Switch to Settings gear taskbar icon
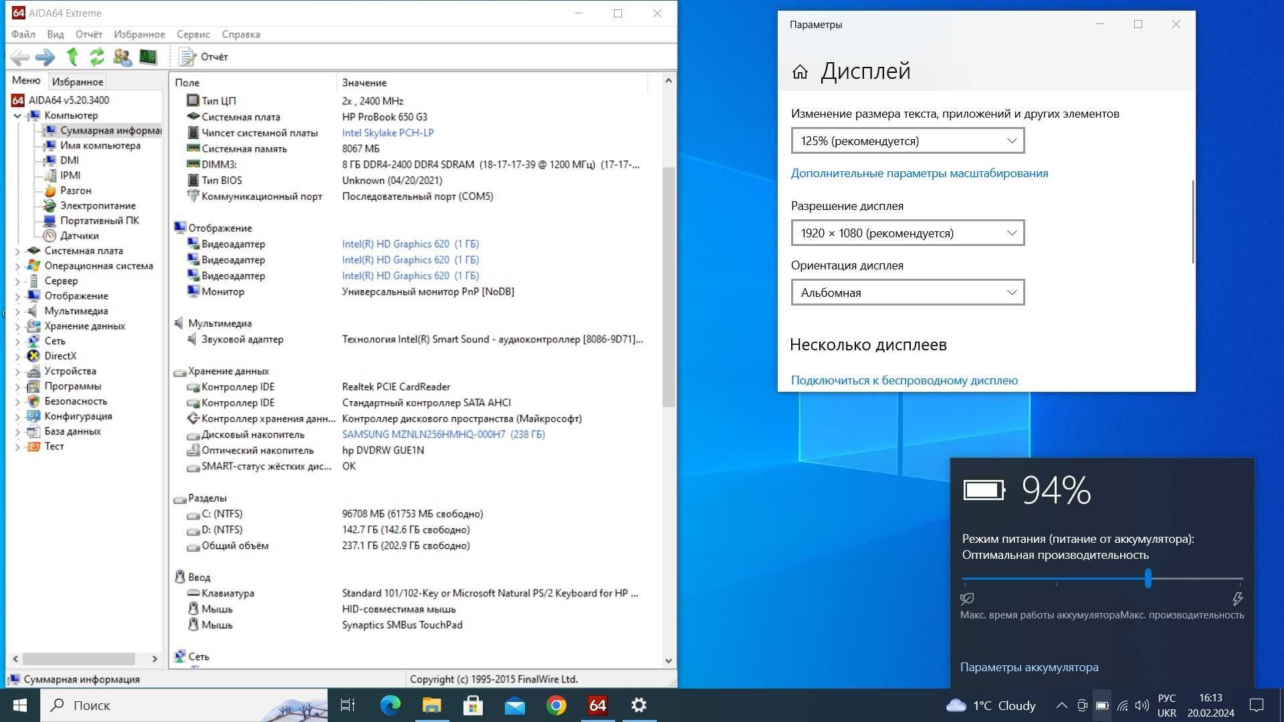 tap(639, 705)
